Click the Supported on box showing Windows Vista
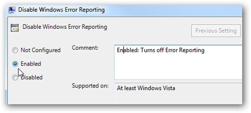The width and height of the screenshot is (251, 113). (x=178, y=93)
